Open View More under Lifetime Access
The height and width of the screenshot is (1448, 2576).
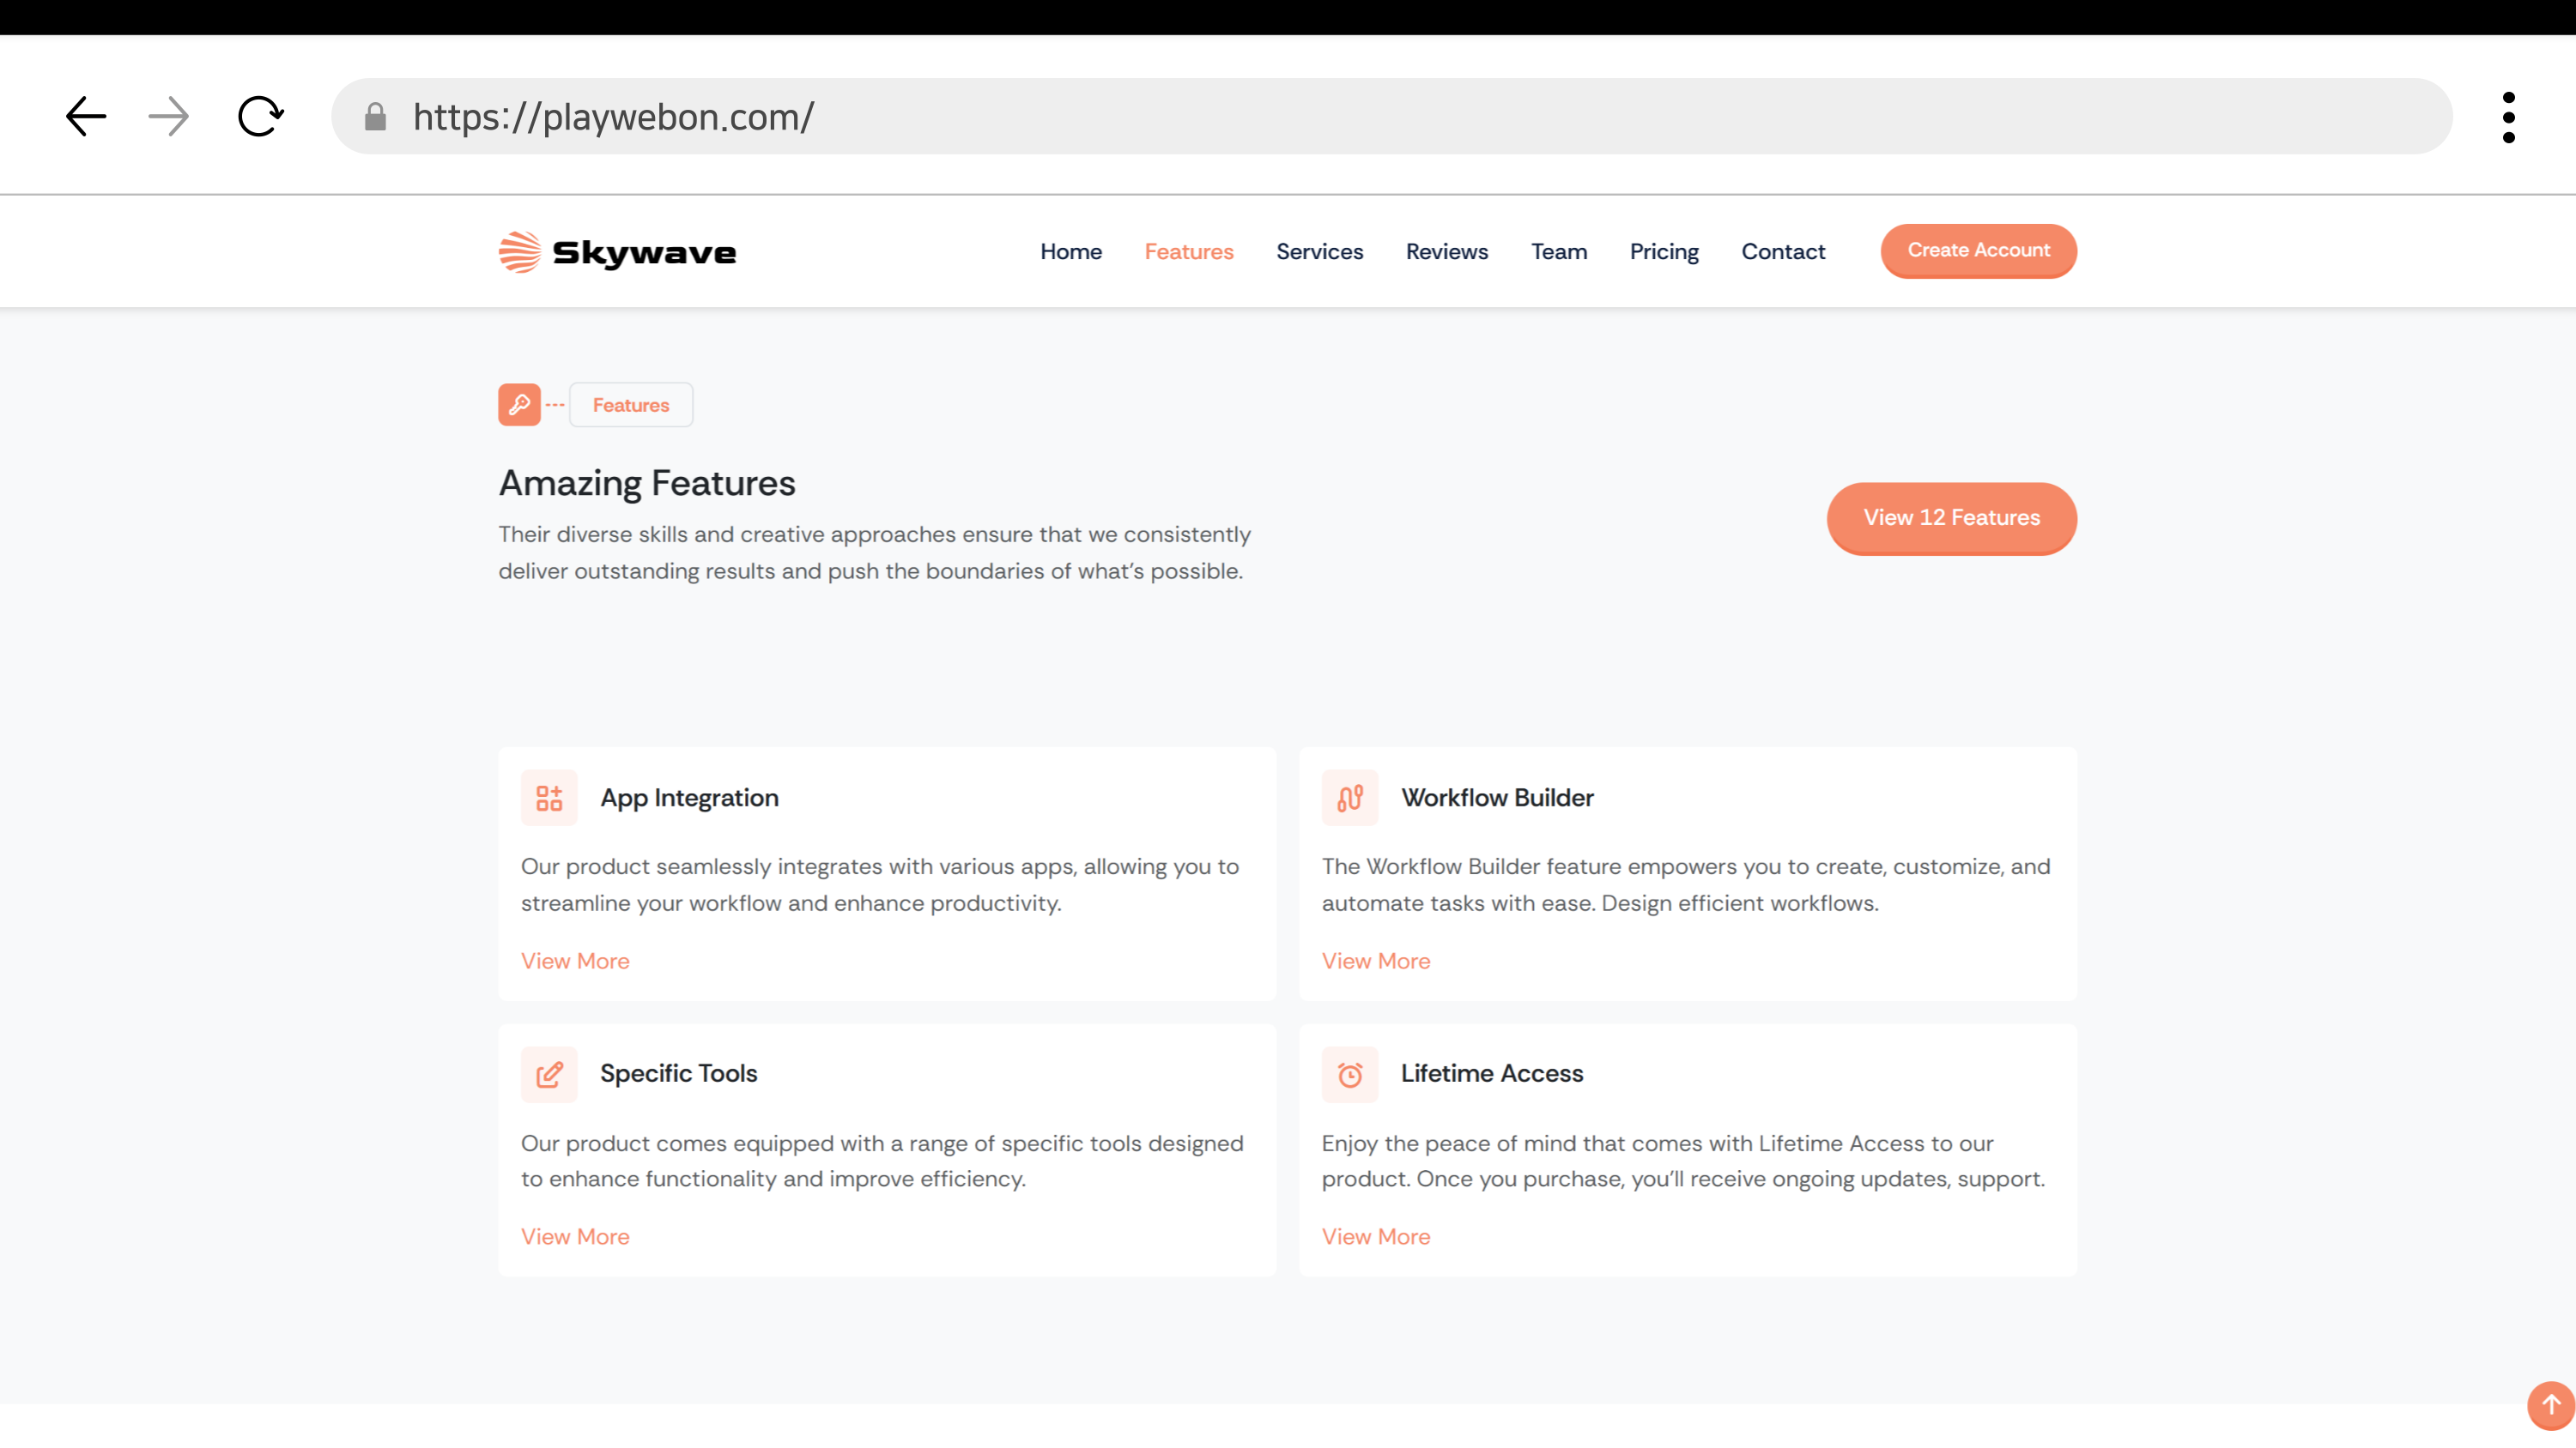pyautogui.click(x=1375, y=1236)
